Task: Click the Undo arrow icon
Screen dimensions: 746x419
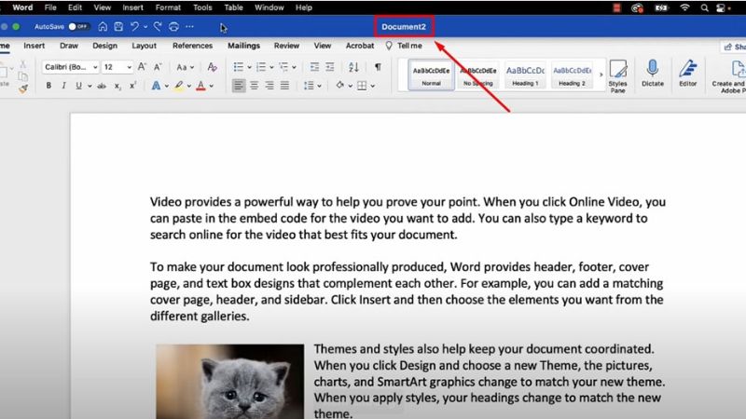Action: (135, 27)
